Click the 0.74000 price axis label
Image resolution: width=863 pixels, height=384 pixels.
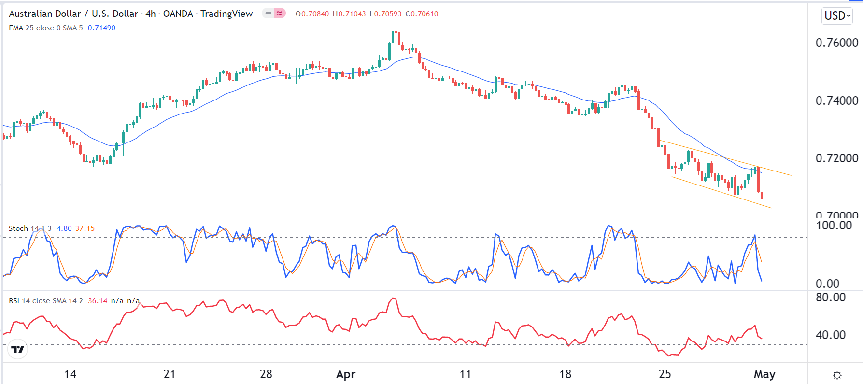837,101
